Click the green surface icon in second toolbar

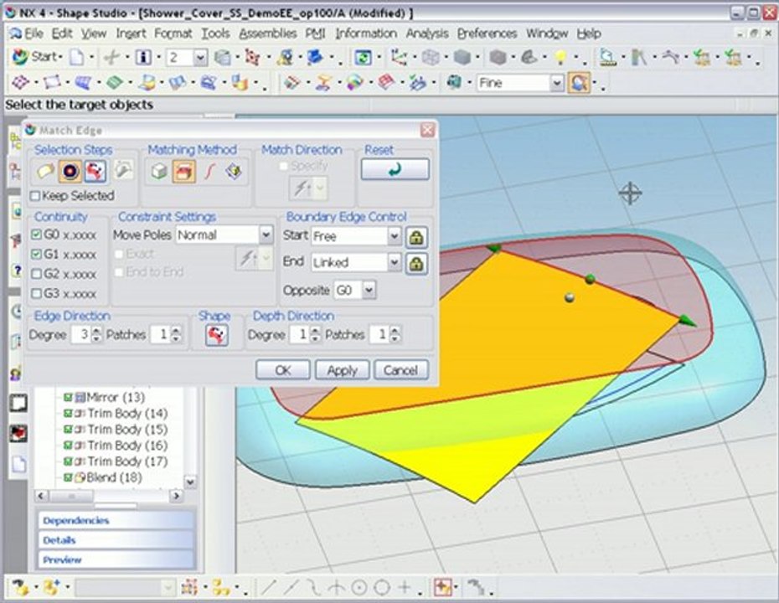[115, 82]
